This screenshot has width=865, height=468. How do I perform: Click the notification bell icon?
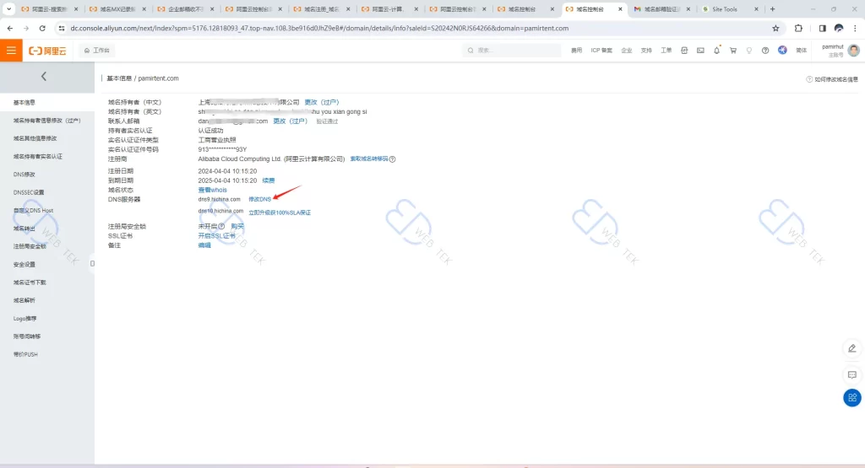(716, 51)
